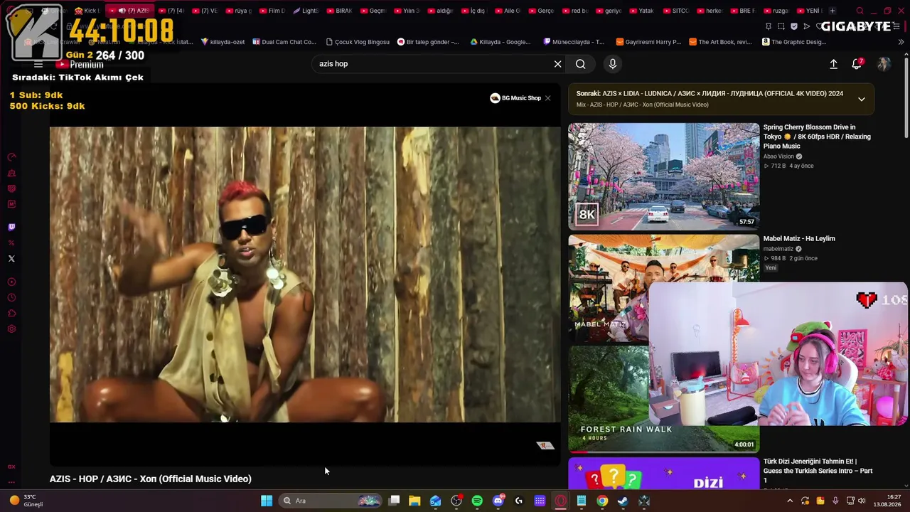Open the The Art Book, revi... bookmark
This screenshot has height=512, width=910.
720,42
